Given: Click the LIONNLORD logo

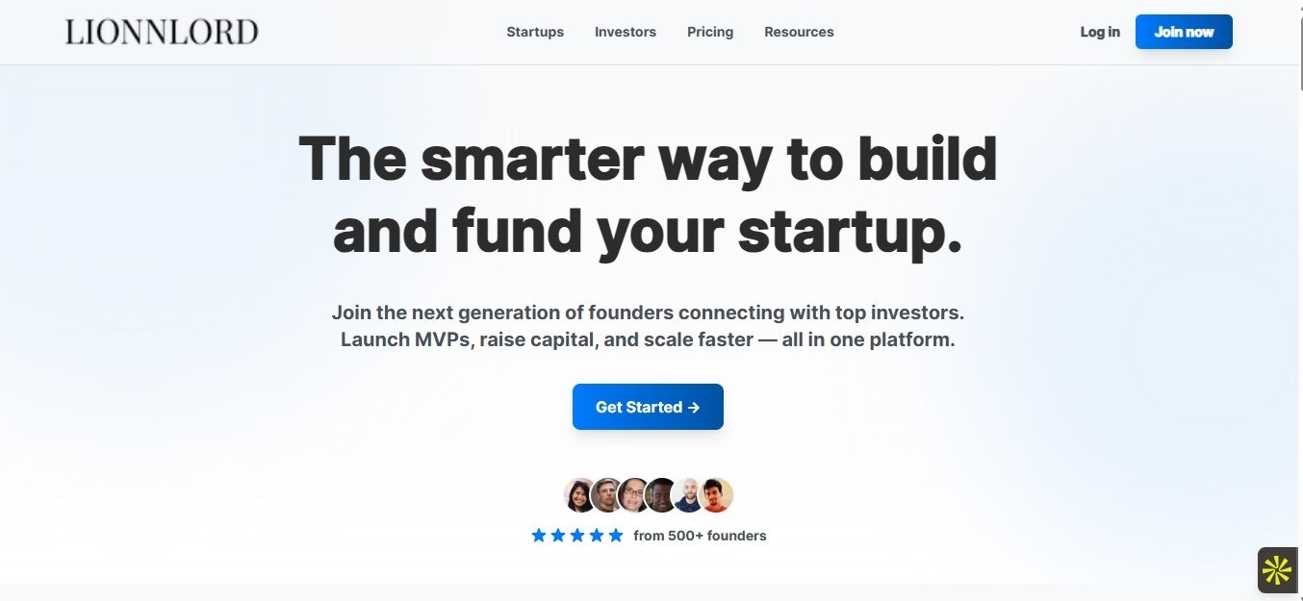Looking at the screenshot, I should [x=162, y=32].
